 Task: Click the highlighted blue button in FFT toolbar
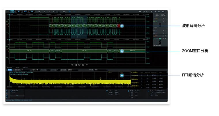pos(10,70)
